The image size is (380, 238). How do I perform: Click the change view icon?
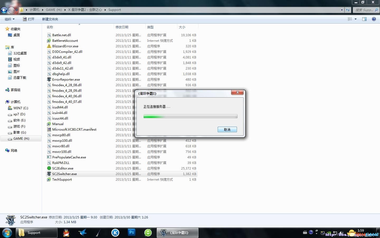click(350, 19)
